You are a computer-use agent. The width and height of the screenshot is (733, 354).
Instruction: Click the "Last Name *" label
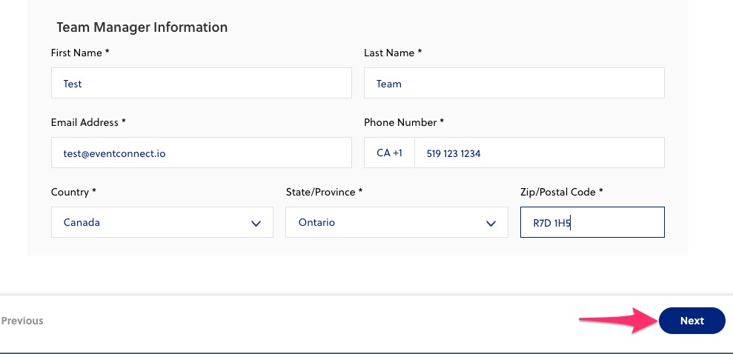[393, 53]
